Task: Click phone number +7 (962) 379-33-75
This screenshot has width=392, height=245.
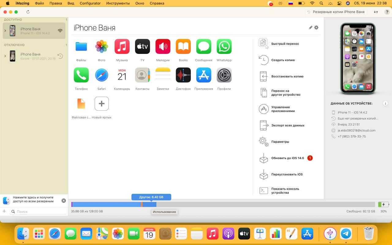Action: coord(352,137)
